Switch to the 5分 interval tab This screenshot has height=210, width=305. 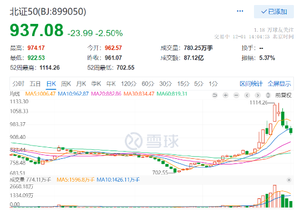tap(199, 84)
